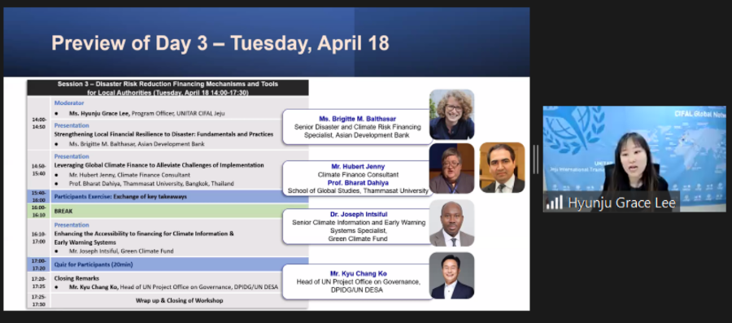
Task: Click Brigitte M. Balthasar's photo
Action: coord(452,115)
